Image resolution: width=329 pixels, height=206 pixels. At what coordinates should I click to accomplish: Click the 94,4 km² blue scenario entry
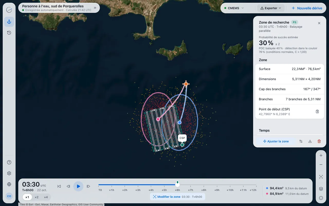coord(287,188)
